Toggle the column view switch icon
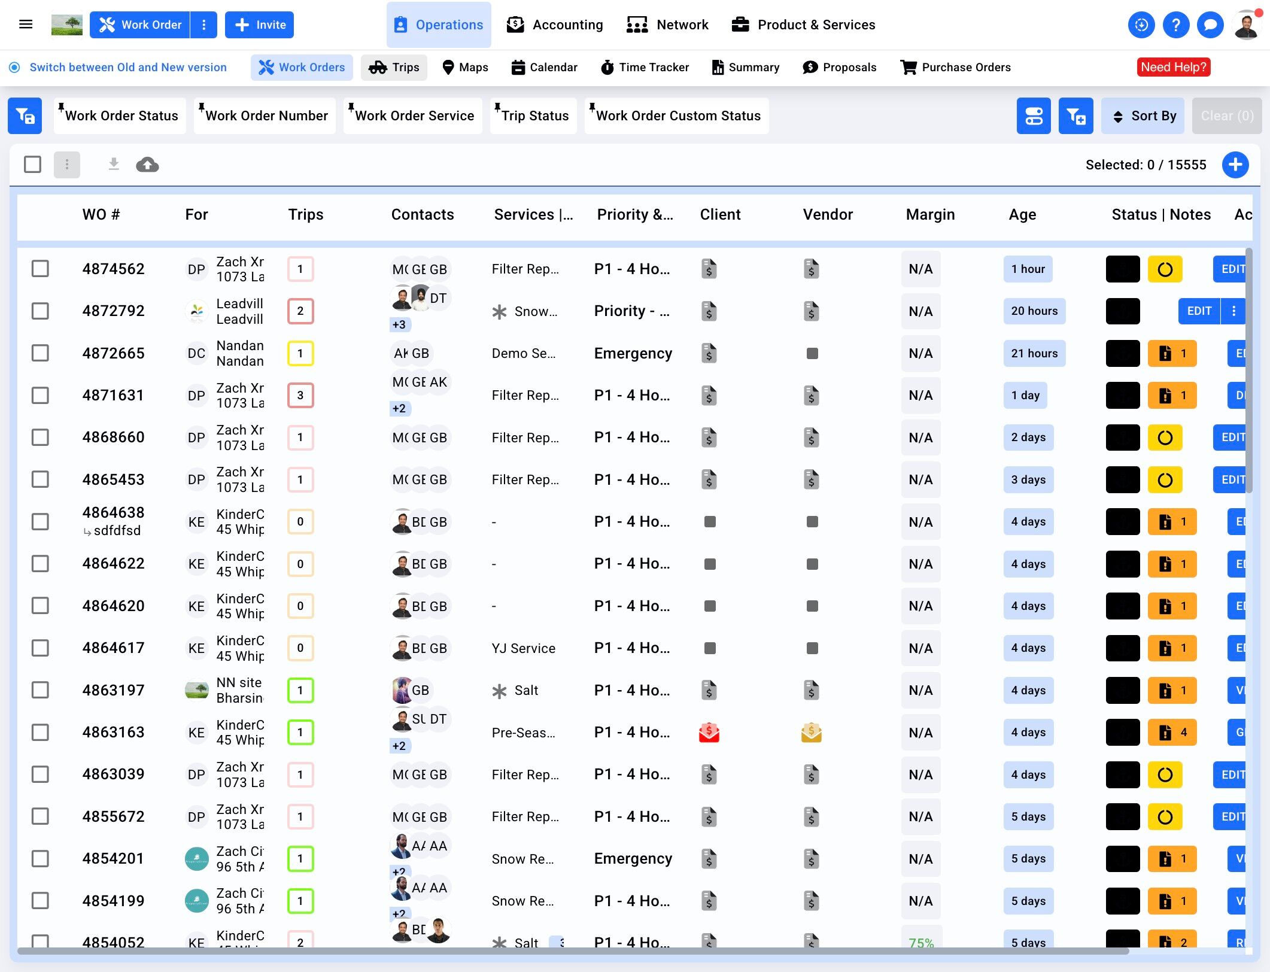This screenshot has width=1270, height=972. pos(1034,116)
